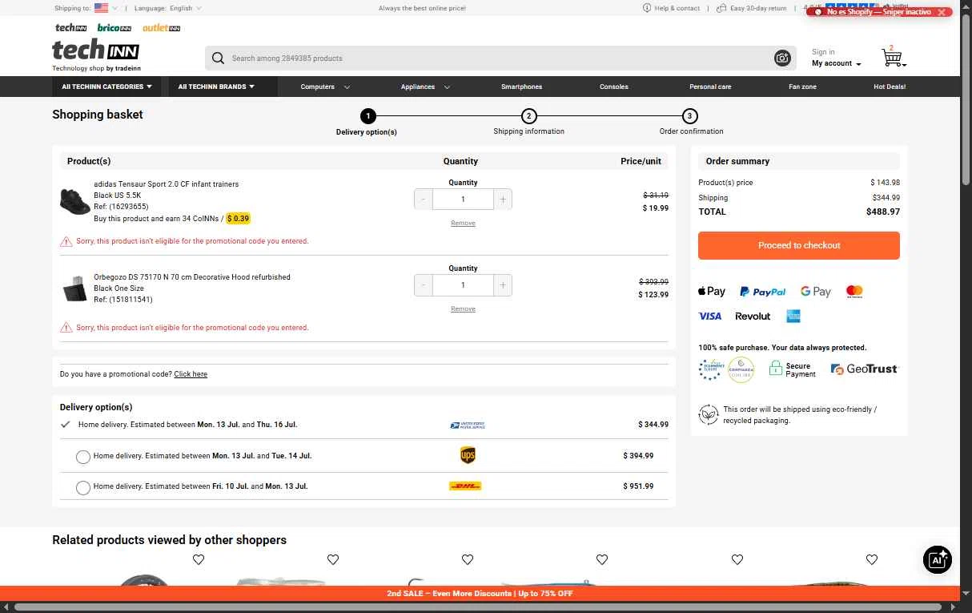Increase Orbegozo hood quantity with plus
This screenshot has width=972, height=613.
[503, 285]
